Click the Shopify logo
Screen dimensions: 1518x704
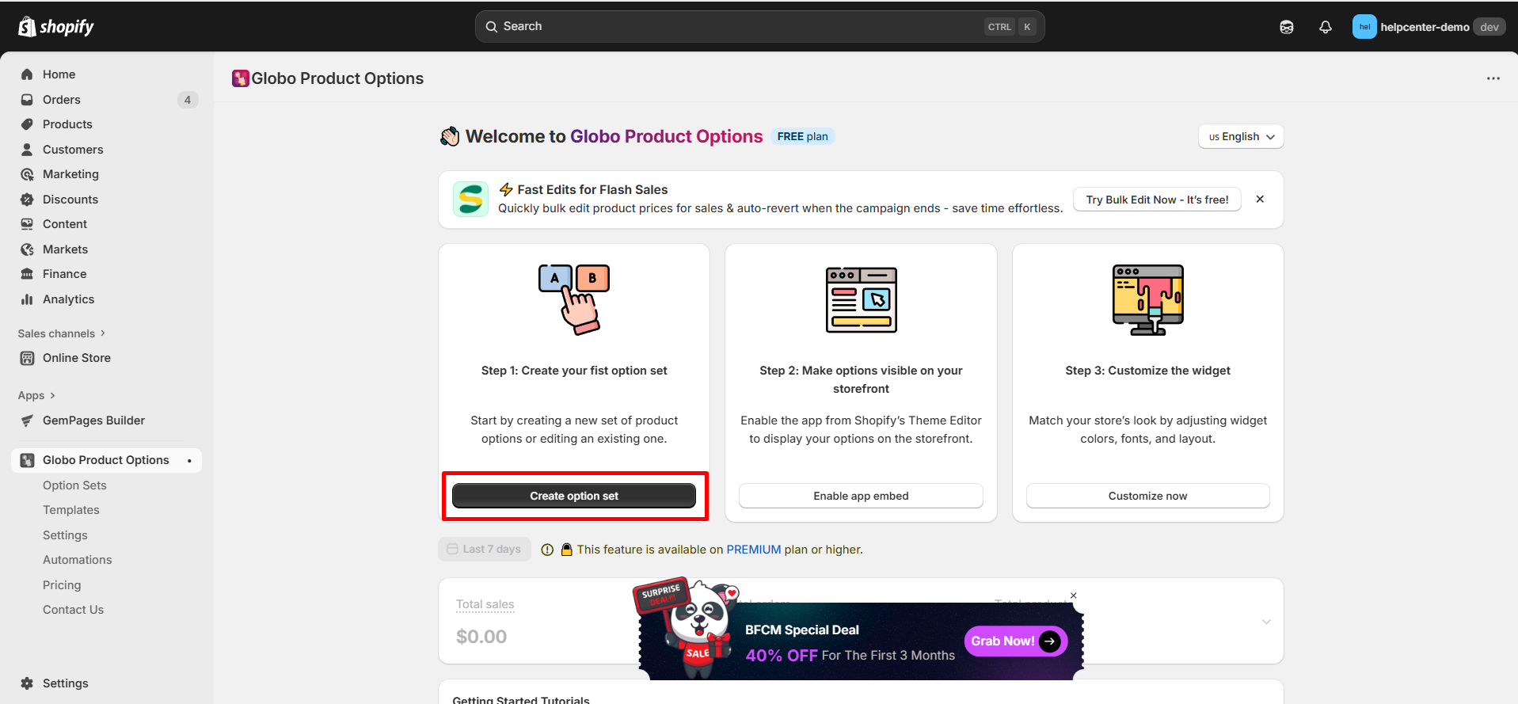coord(55,27)
